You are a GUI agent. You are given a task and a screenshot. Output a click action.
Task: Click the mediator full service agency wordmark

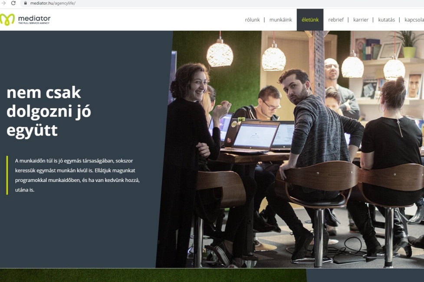click(x=34, y=19)
